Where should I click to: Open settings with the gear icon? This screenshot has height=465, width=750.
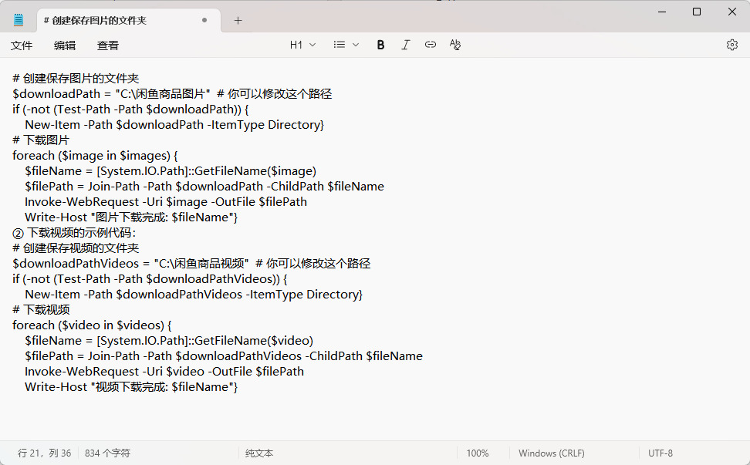coord(731,45)
